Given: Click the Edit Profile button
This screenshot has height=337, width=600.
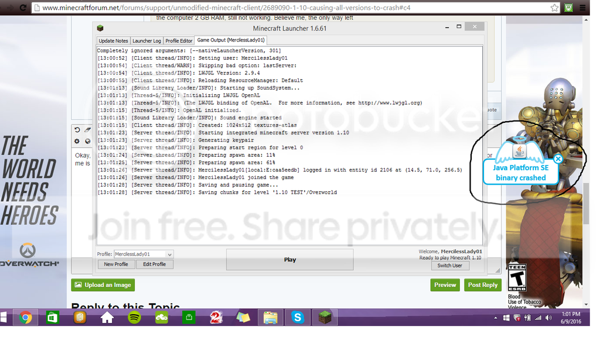Looking at the screenshot, I should 155,264.
